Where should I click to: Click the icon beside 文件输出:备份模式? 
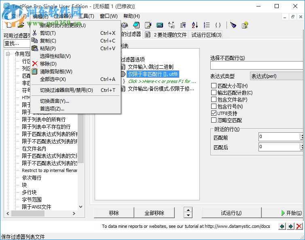[x=123, y=89]
